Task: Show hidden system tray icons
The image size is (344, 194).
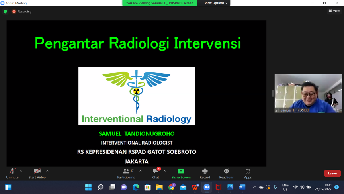Action: tap(255, 187)
